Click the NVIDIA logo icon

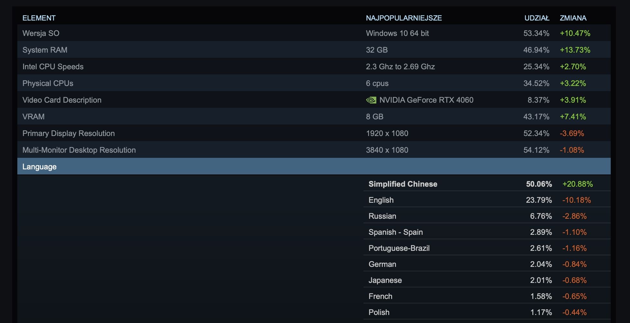371,100
